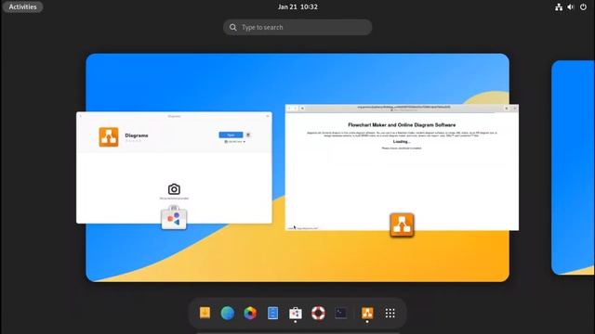The image size is (595, 334).
Task: Open Software shopping bag in dock
Action: 296,313
